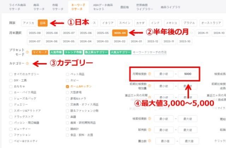
Task: Select 日本 as country
Action: point(43,23)
